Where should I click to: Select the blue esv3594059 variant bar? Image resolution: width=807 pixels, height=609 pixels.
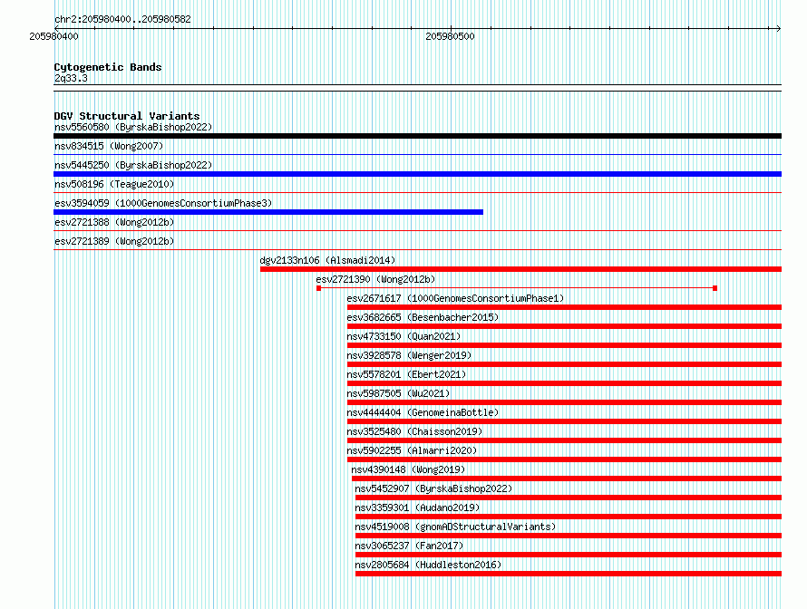[x=268, y=212]
